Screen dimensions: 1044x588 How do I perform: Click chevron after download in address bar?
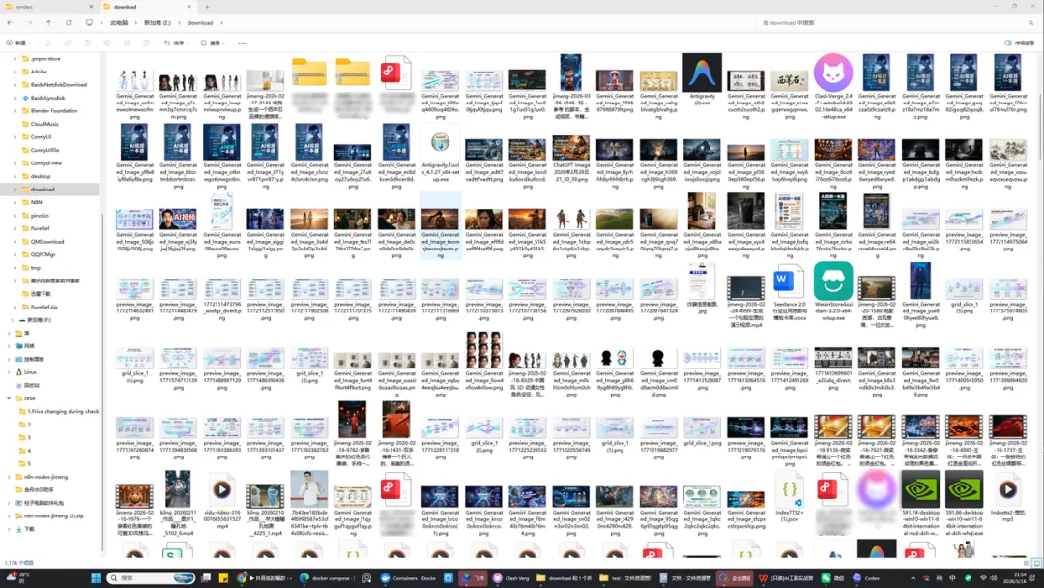[221, 22]
